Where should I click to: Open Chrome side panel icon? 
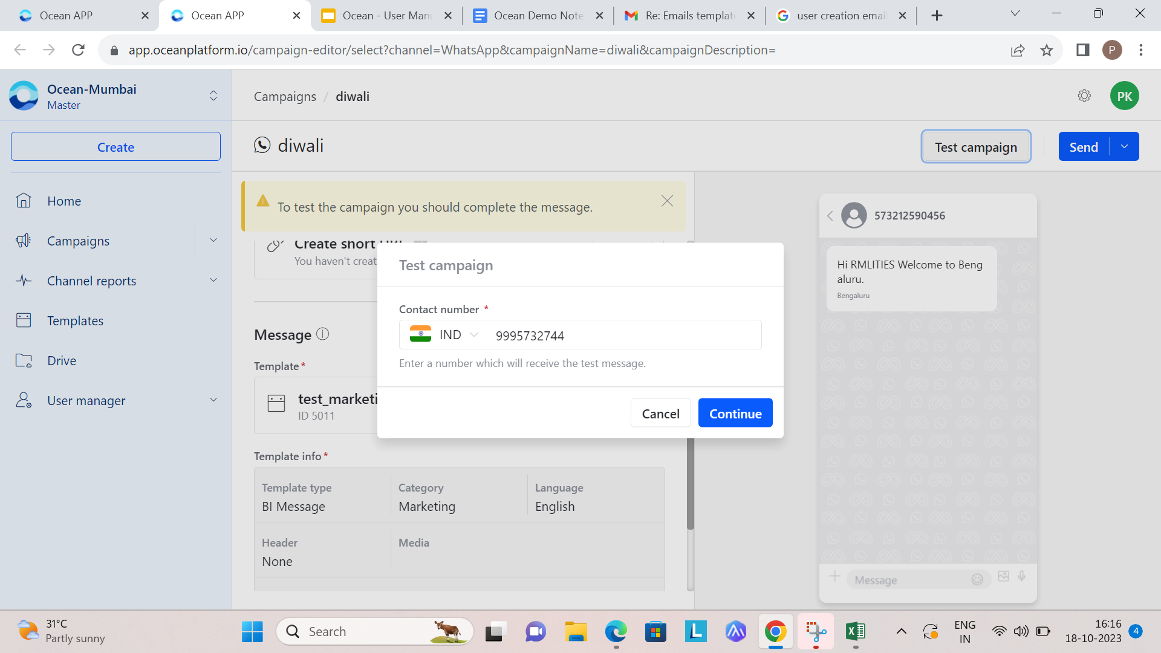(1082, 50)
